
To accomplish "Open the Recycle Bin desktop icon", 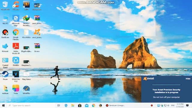I will pos(5,5).
